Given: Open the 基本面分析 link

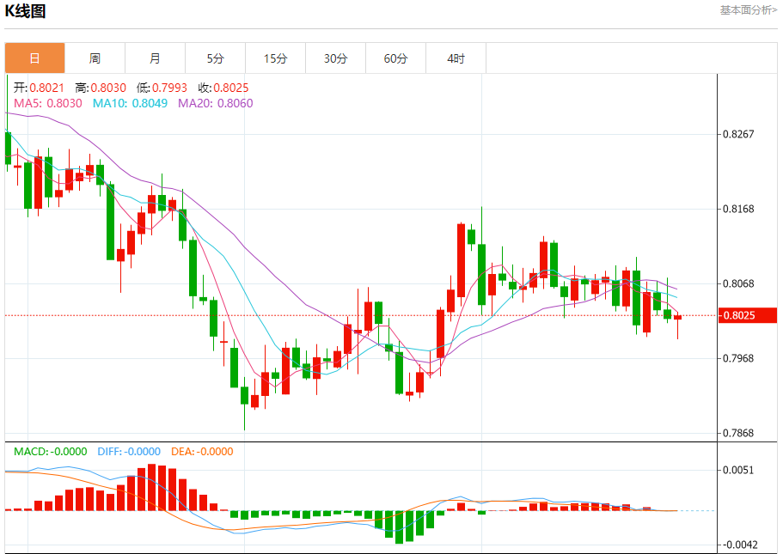Looking at the screenshot, I should click(x=748, y=10).
